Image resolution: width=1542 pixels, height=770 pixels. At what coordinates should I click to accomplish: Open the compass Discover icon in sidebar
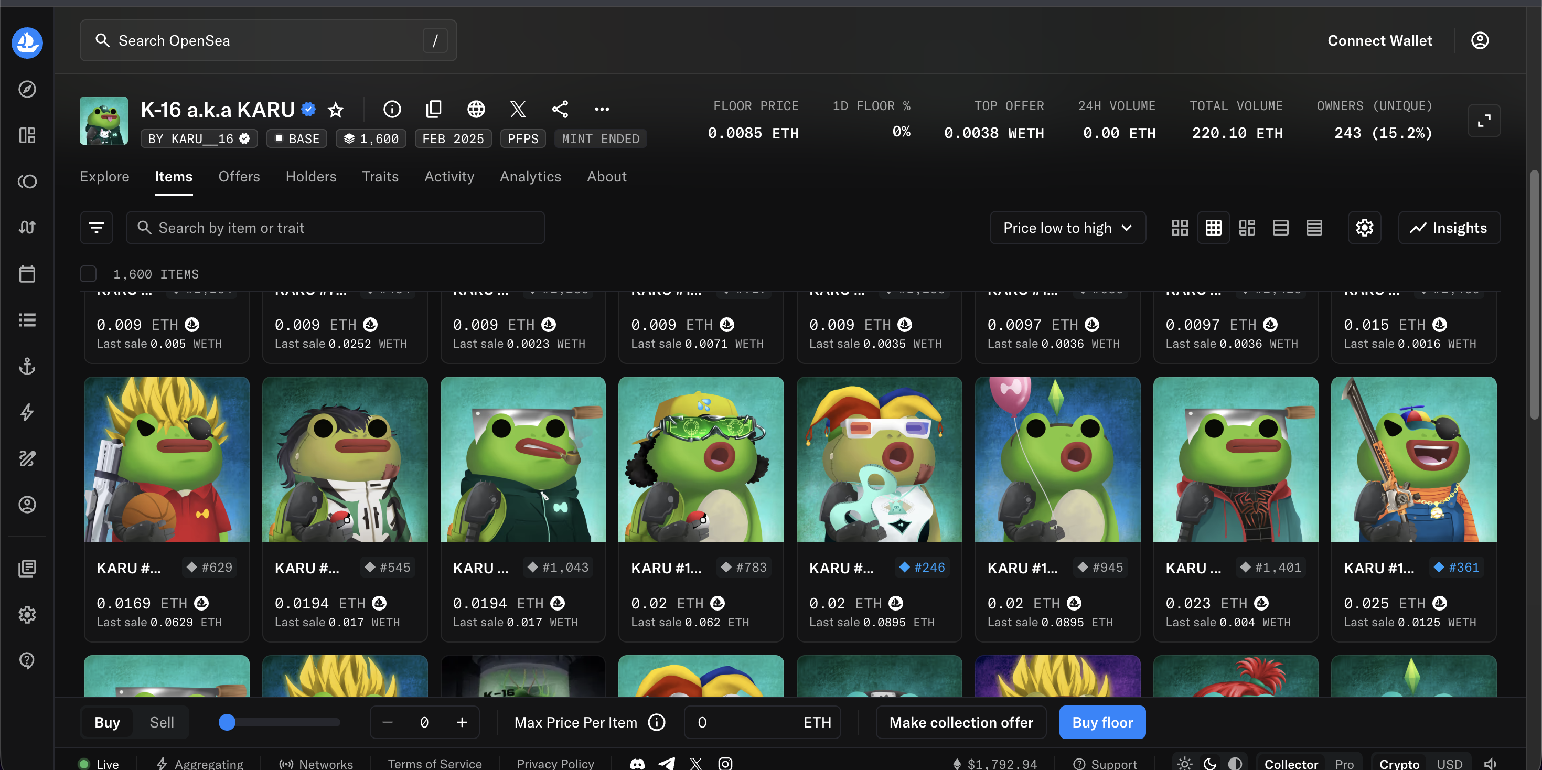[x=27, y=89]
